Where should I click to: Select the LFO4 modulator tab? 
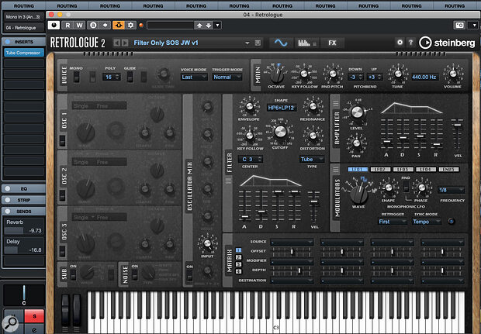(x=426, y=170)
